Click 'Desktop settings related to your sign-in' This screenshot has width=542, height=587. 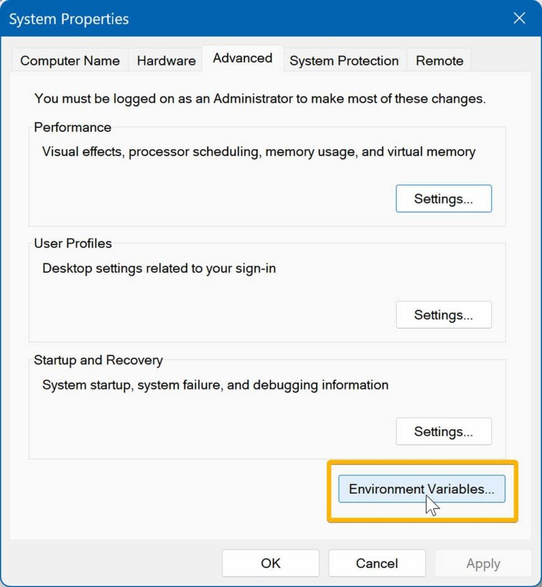[159, 268]
